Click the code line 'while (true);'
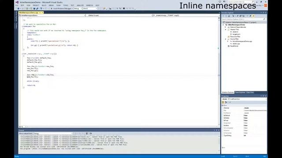 [x=33, y=81]
